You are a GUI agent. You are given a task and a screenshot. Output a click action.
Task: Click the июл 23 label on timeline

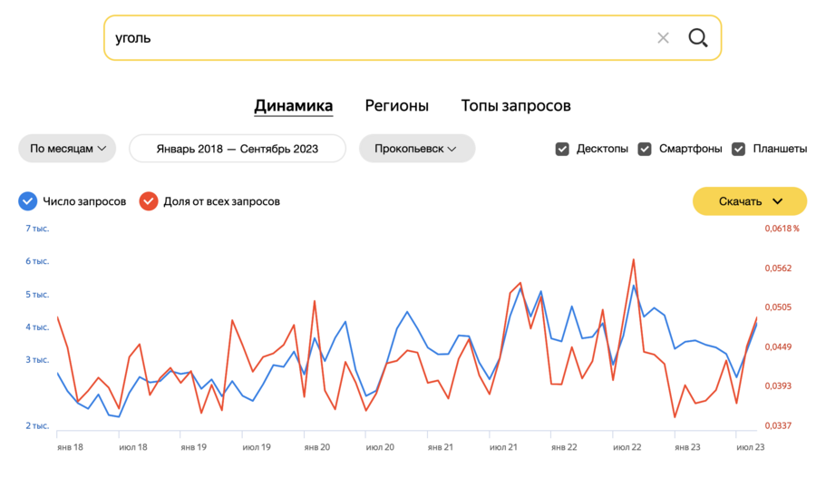tap(749, 447)
